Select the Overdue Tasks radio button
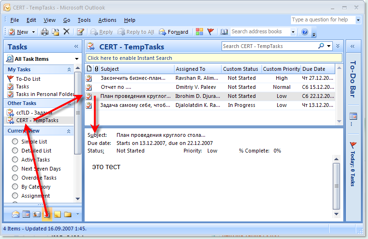 click(x=15, y=178)
